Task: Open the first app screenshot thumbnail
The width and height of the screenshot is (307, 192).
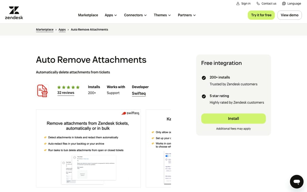Action: point(88,148)
